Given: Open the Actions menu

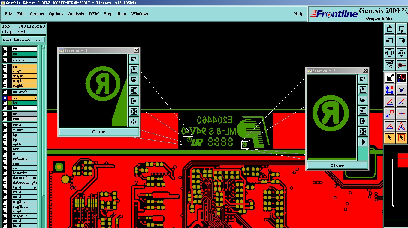Looking at the screenshot, I should pyautogui.click(x=37, y=14).
